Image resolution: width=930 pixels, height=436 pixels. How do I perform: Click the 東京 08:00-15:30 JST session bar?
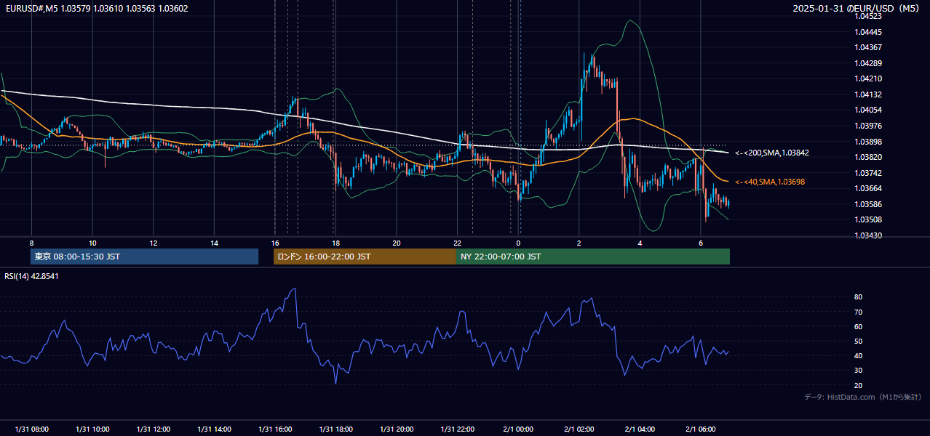pyautogui.click(x=144, y=257)
